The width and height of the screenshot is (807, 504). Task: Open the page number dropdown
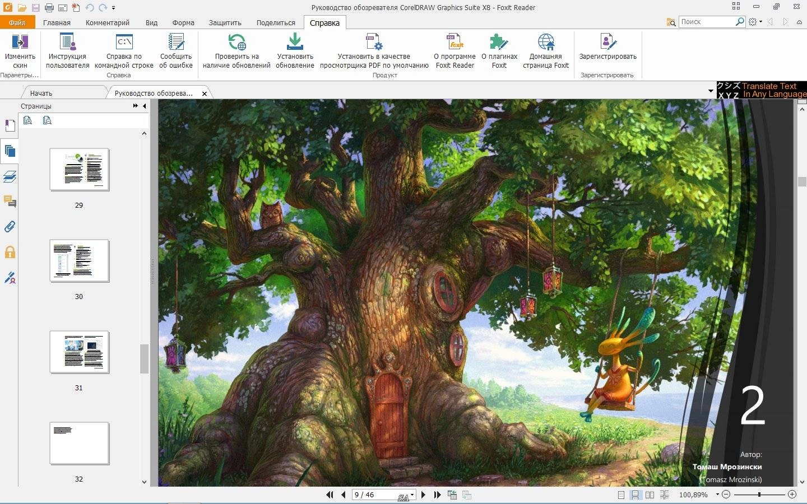click(x=412, y=494)
